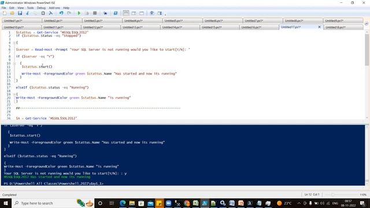Image resolution: width=370 pixels, height=208 pixels.
Task: Clear the console pane from the toolbar
Action: click(x=50, y=13)
